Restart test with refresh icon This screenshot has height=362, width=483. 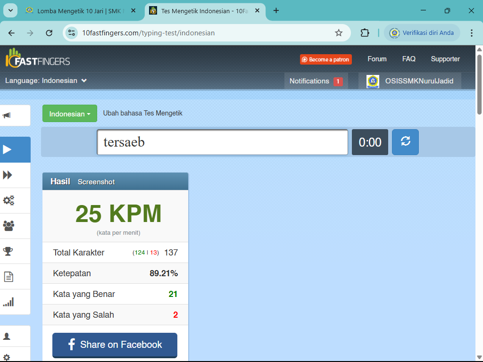(405, 142)
